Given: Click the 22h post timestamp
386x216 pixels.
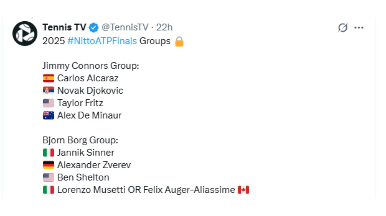Looking at the screenshot, I should tap(164, 28).
